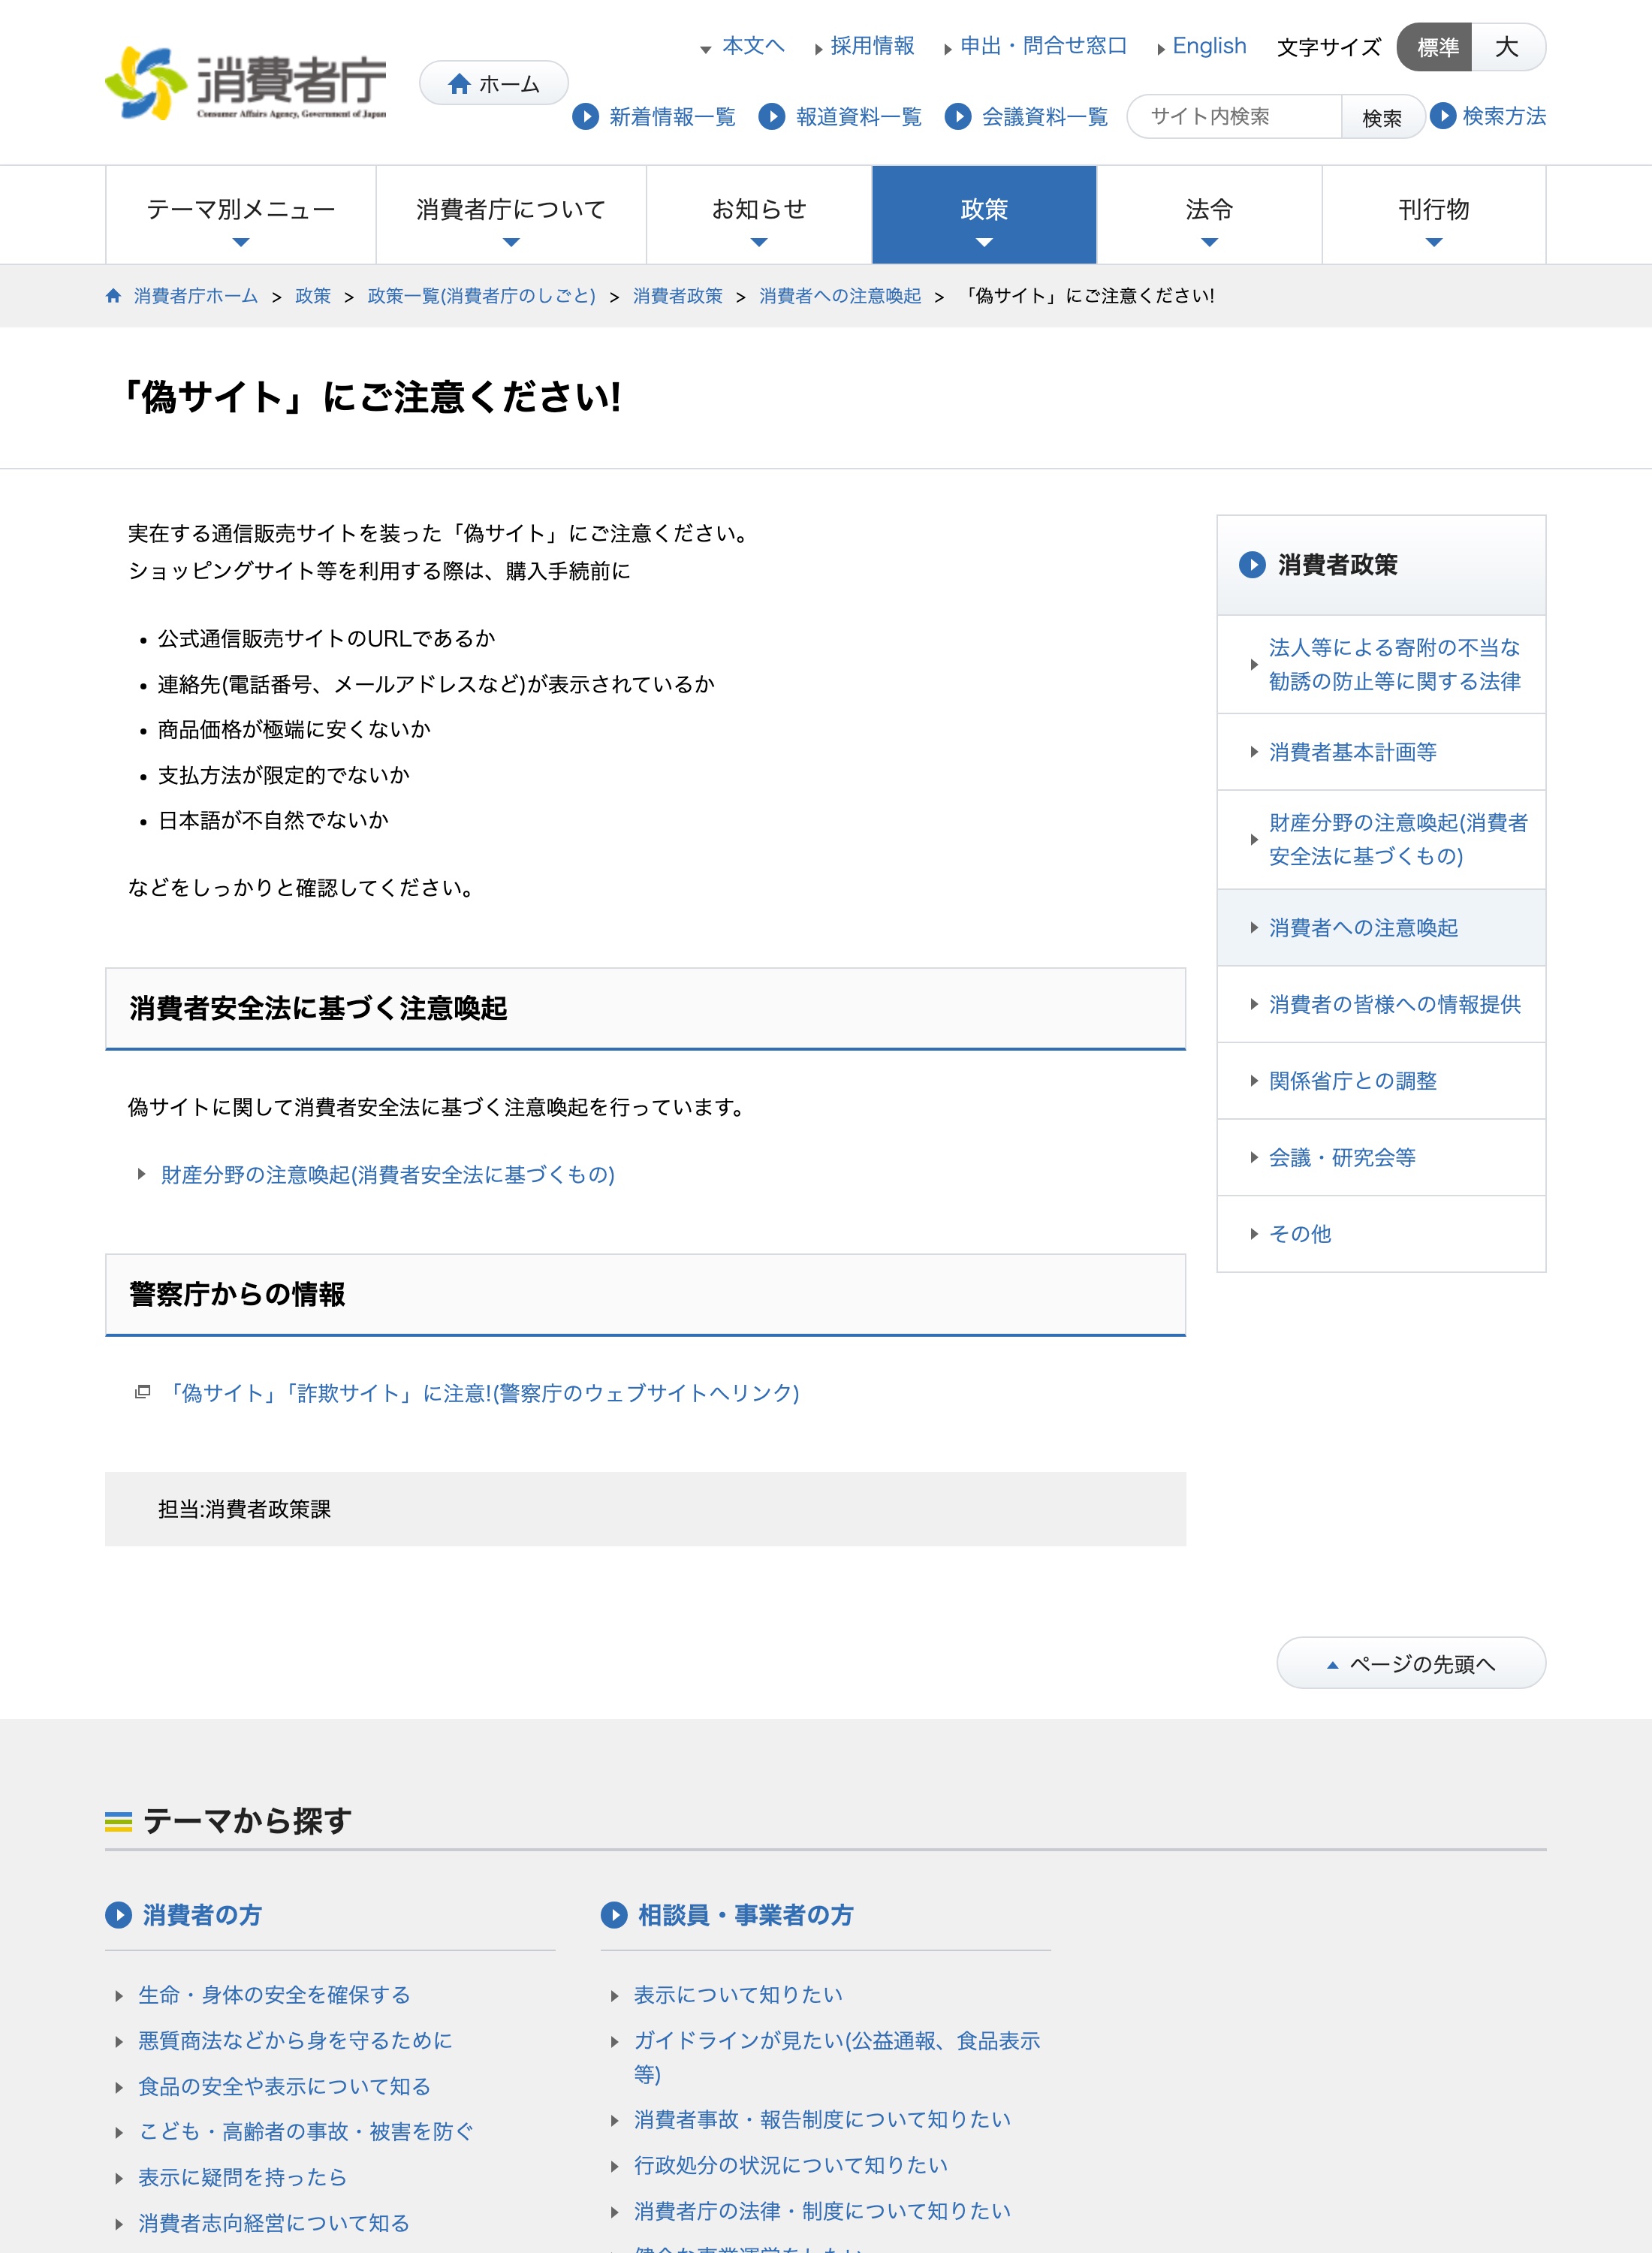Viewport: 1652px width, 2253px height.
Task: Open 消費者の皆様への情報提供 sidebar item
Action: (x=1381, y=1004)
